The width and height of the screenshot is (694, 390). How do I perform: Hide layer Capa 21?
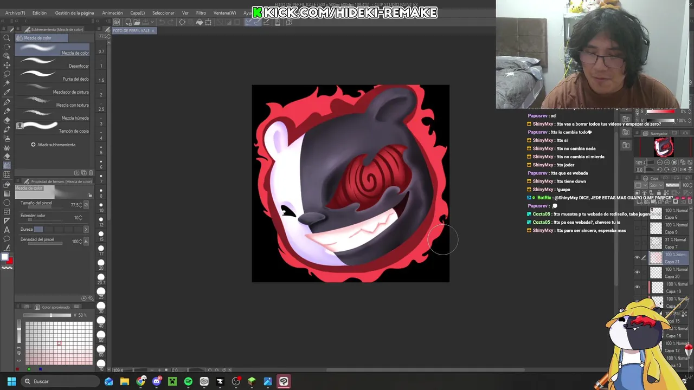[637, 258]
